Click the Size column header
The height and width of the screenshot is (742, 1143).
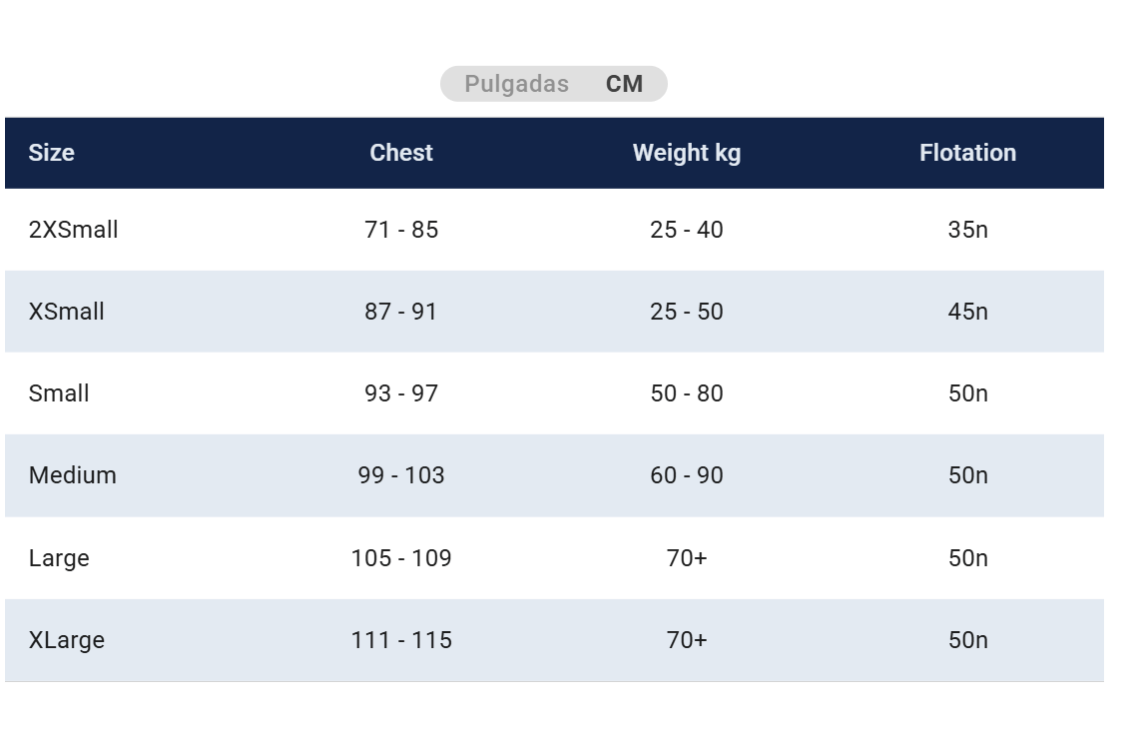51,153
